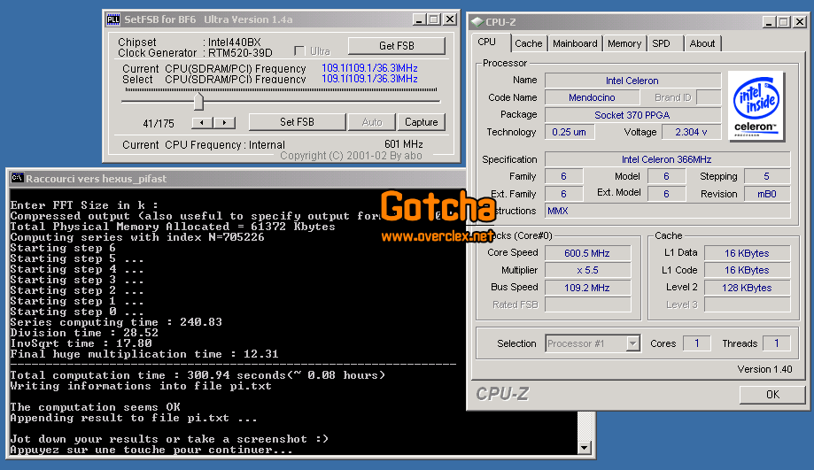Image resolution: width=814 pixels, height=470 pixels.
Task: Switch to the Cache tab
Action: pos(529,43)
